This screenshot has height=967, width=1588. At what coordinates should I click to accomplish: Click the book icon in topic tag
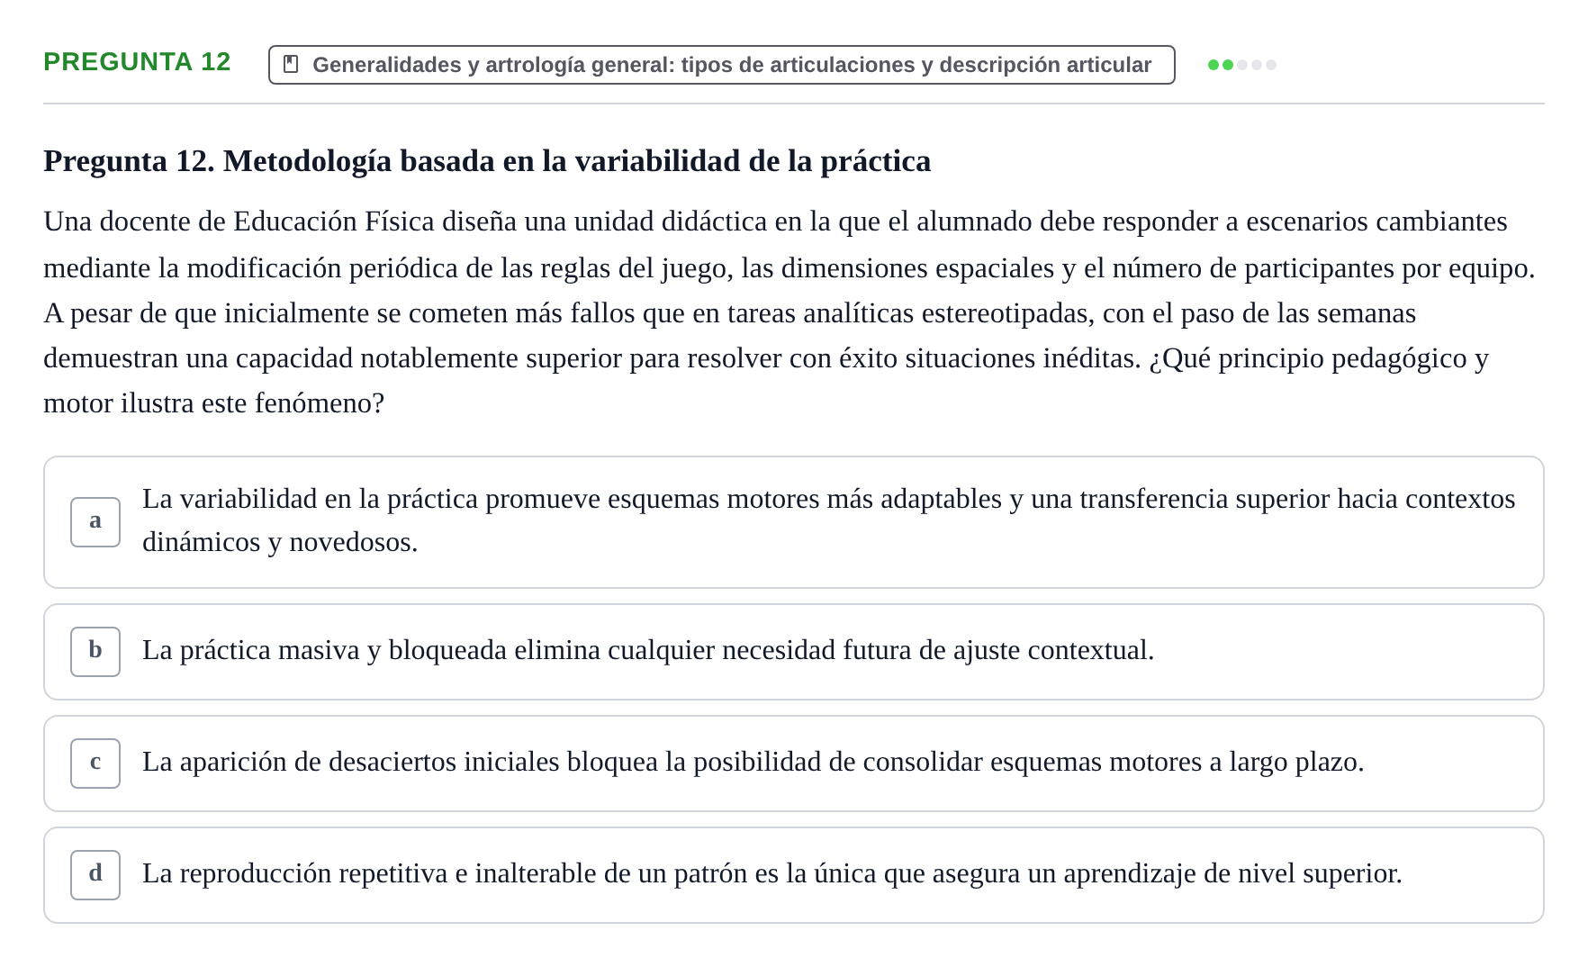click(291, 65)
